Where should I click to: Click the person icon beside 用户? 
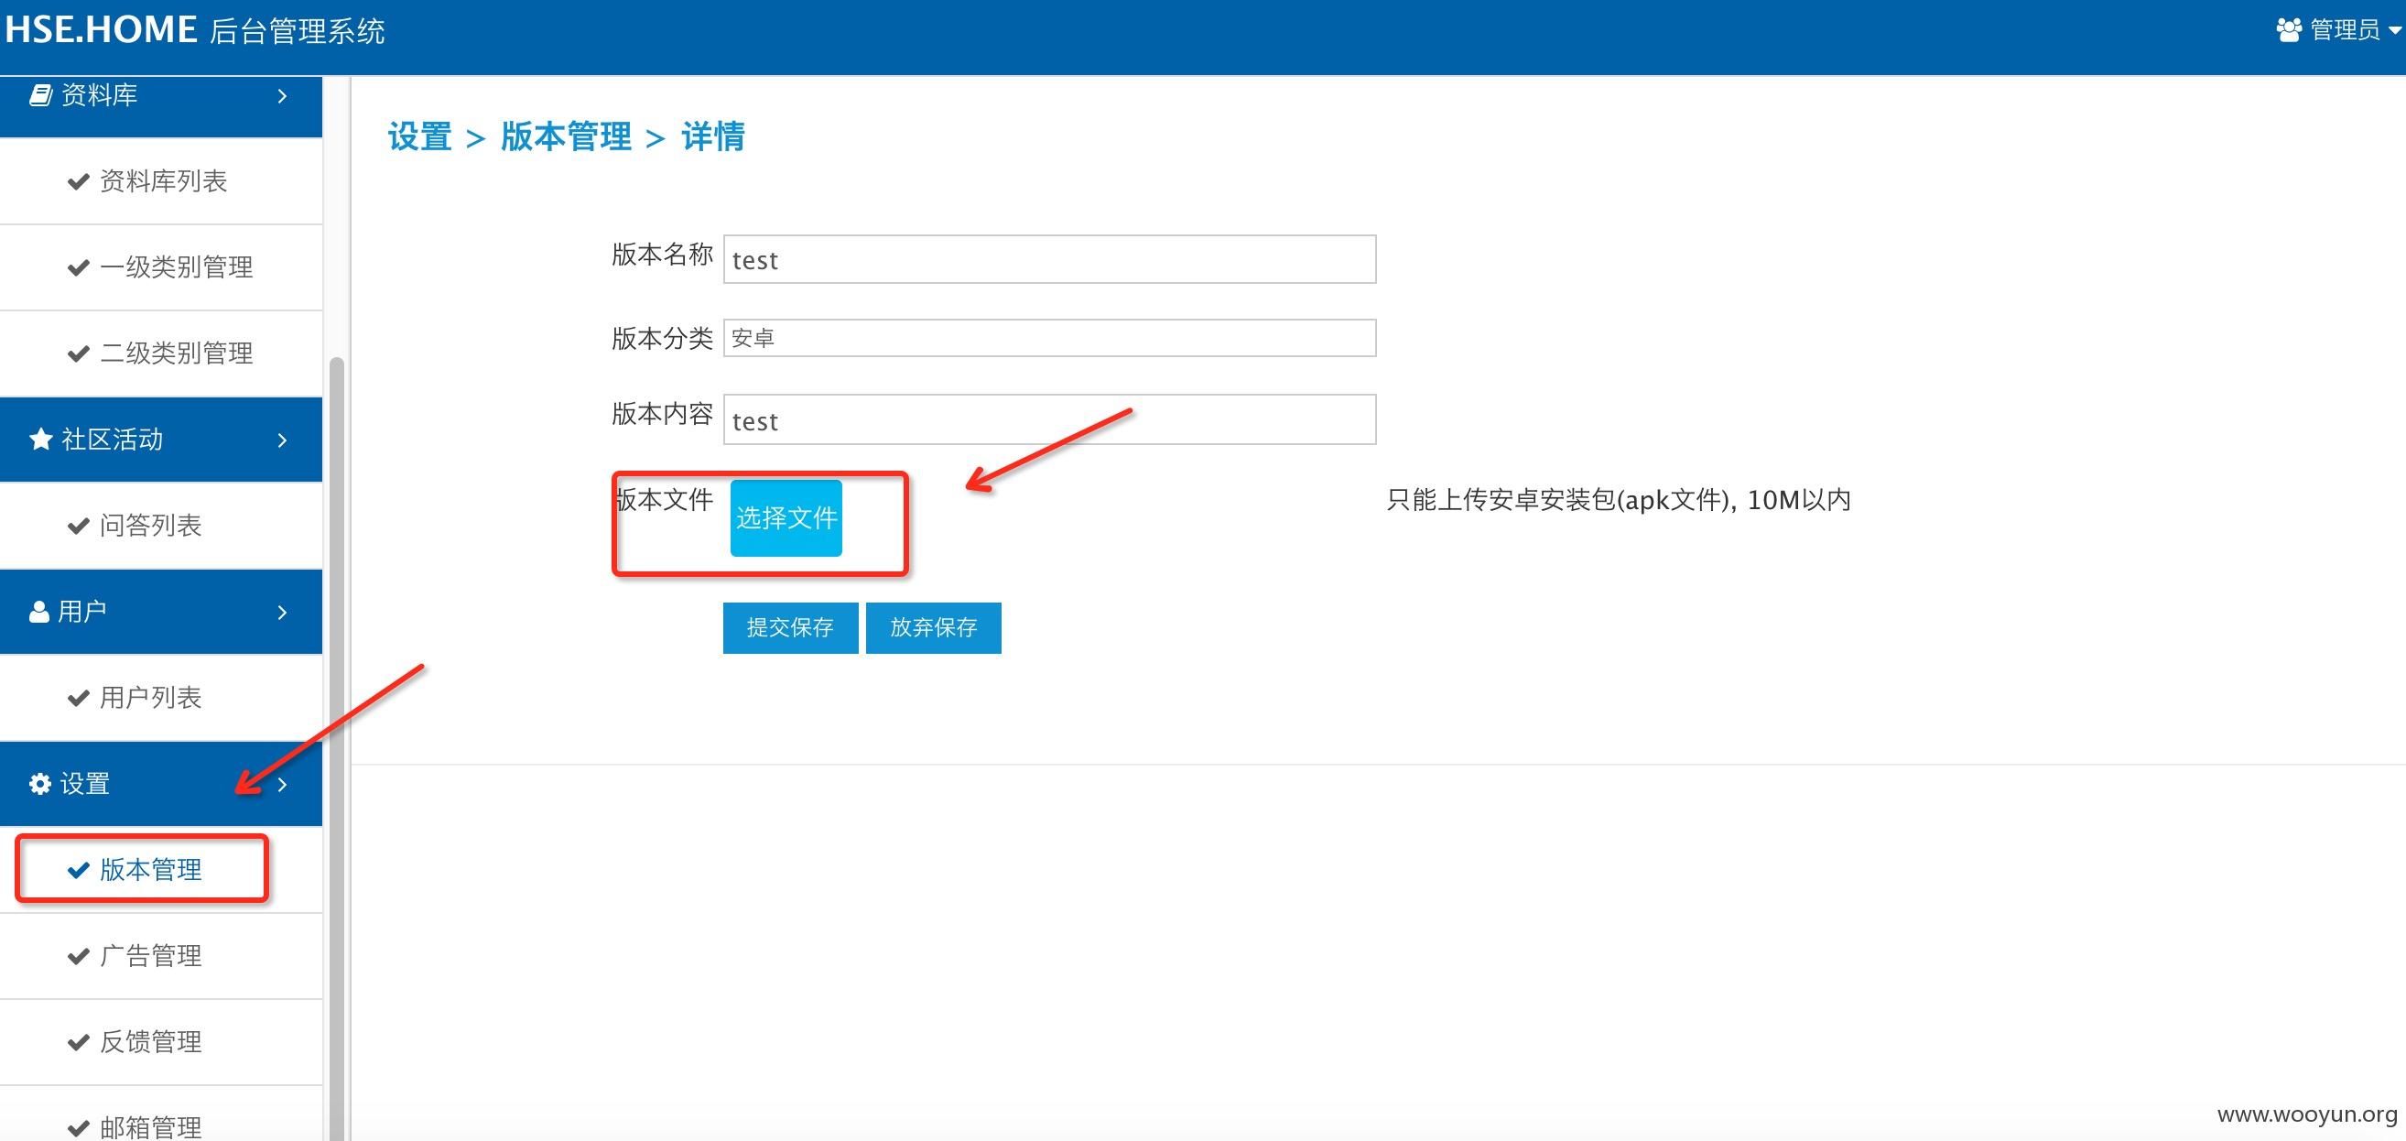(x=39, y=612)
